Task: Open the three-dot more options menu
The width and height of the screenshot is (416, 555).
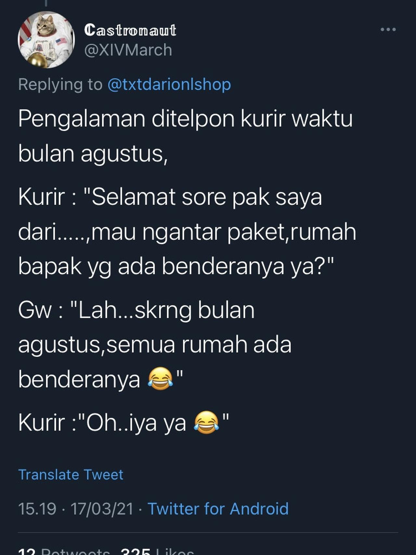Action: coord(388,29)
